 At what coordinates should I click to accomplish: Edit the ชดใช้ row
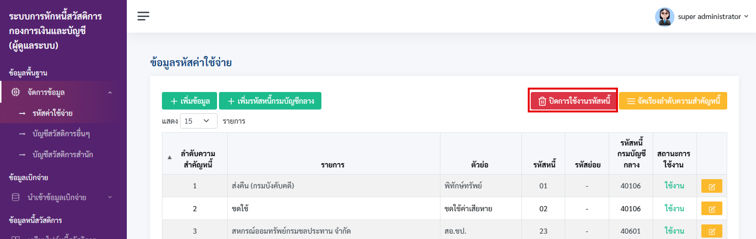[x=712, y=208]
